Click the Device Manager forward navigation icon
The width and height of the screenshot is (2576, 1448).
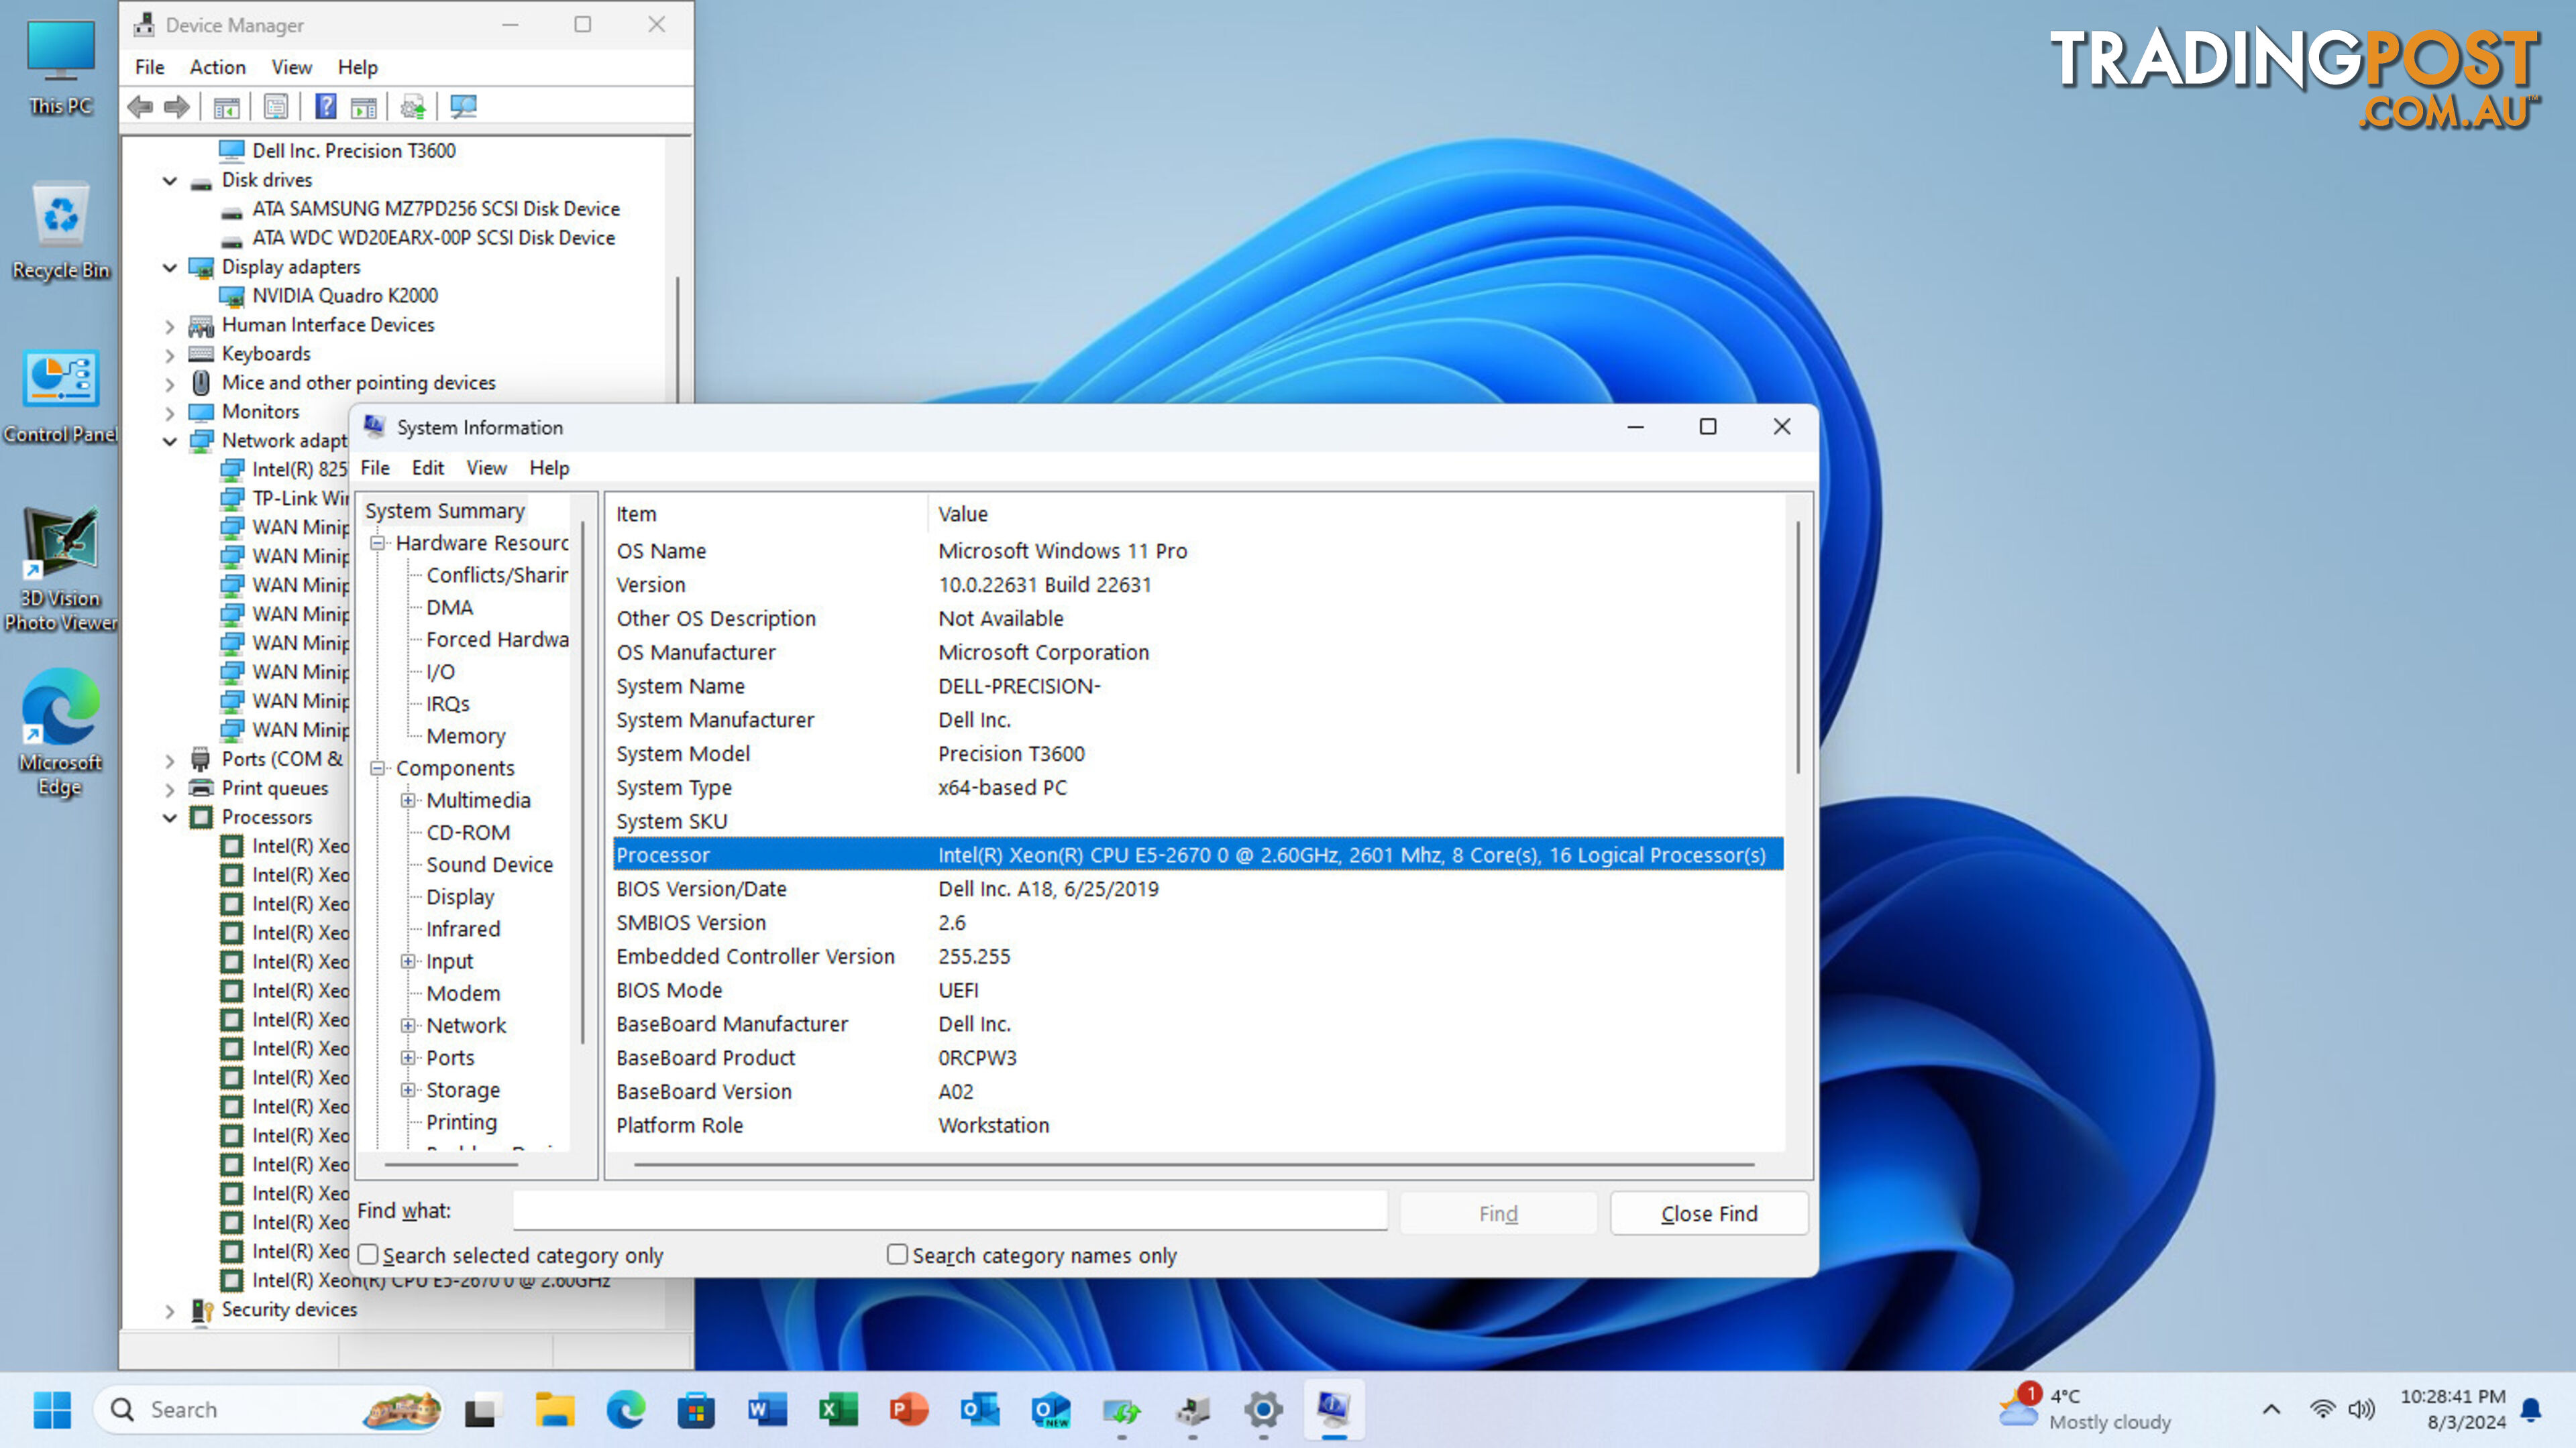pos(175,108)
